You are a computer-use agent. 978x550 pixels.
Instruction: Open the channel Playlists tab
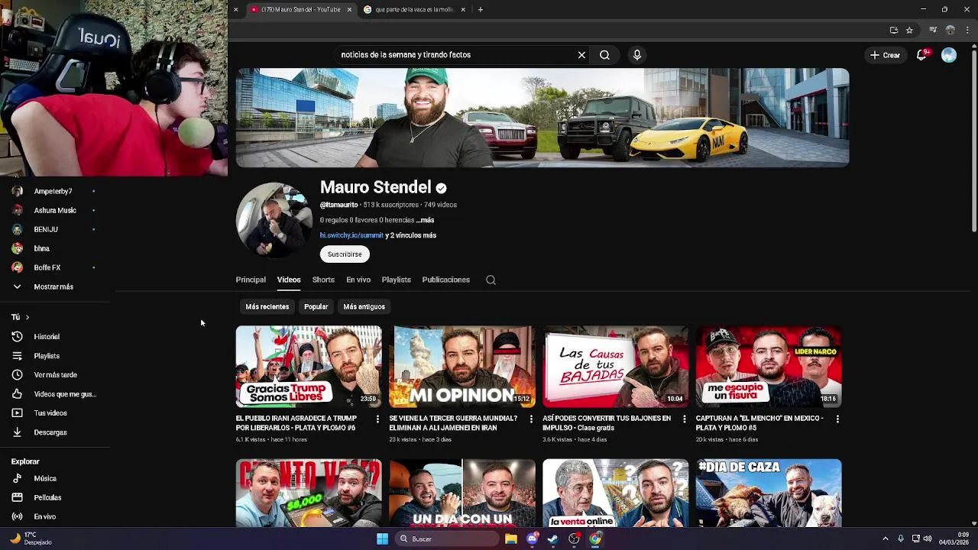point(396,280)
